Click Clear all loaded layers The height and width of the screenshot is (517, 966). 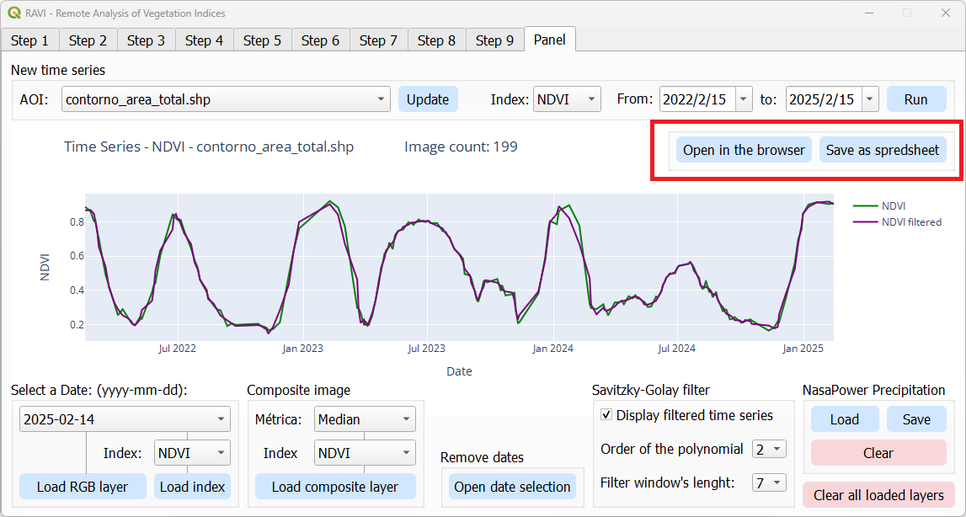coord(878,495)
